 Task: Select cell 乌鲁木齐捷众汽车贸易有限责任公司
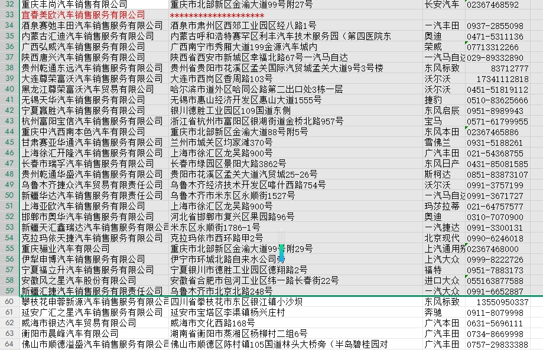coord(94,185)
